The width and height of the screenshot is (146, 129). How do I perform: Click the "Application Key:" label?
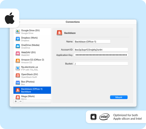[65, 55]
